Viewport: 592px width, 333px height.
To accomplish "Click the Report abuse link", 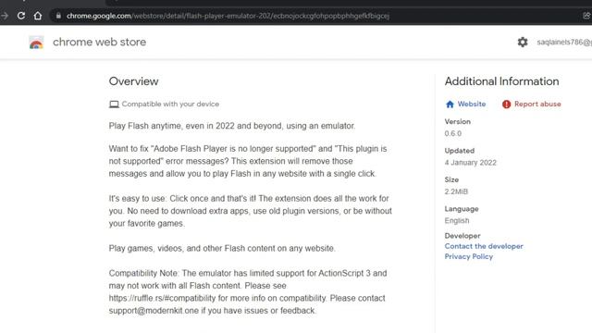I will (537, 104).
